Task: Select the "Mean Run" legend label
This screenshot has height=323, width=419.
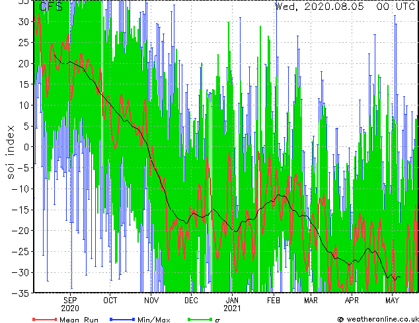Action: click(x=79, y=320)
